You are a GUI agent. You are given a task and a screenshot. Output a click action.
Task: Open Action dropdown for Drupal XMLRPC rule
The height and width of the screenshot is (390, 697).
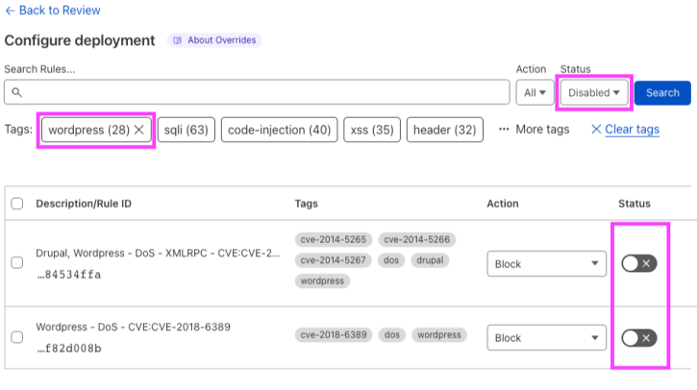tap(546, 263)
